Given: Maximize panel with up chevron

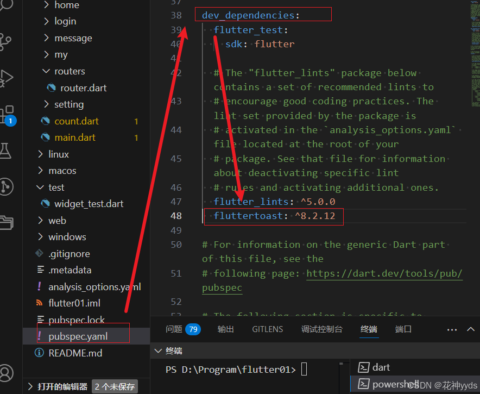Looking at the screenshot, I should [471, 329].
